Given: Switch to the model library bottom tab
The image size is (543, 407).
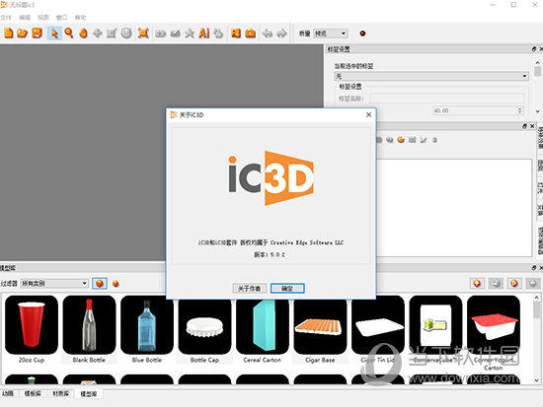Looking at the screenshot, I should (x=89, y=394).
